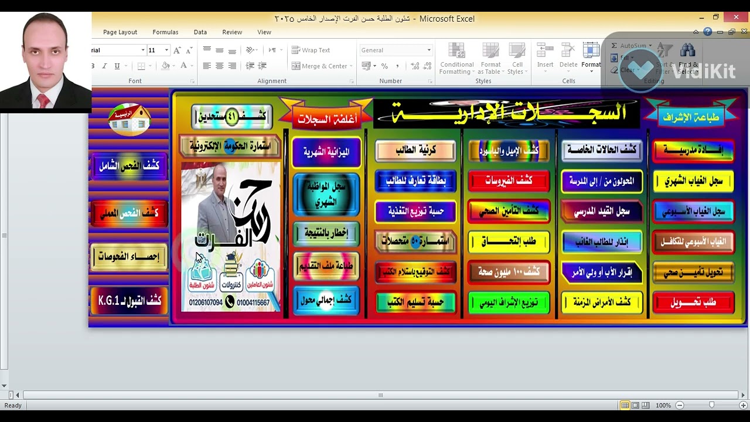750x422 pixels.
Task: Click the zoom out minus button
Action: pos(680,405)
